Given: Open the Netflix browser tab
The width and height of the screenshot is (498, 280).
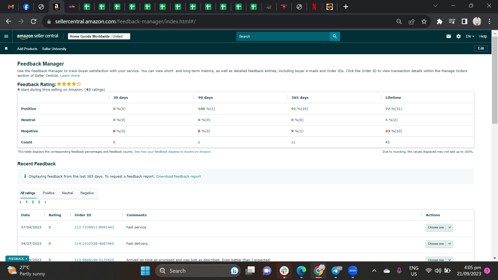Looking at the screenshot, I should [x=314, y=7].
